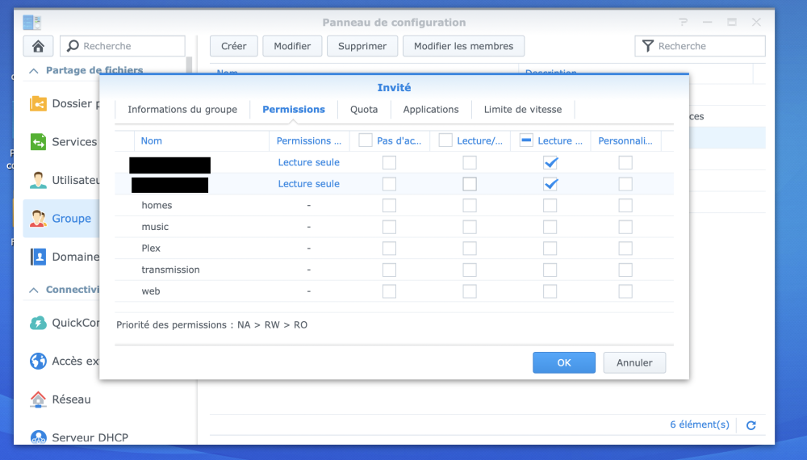Click the filter funnel icon
This screenshot has height=460, width=807.
point(648,46)
